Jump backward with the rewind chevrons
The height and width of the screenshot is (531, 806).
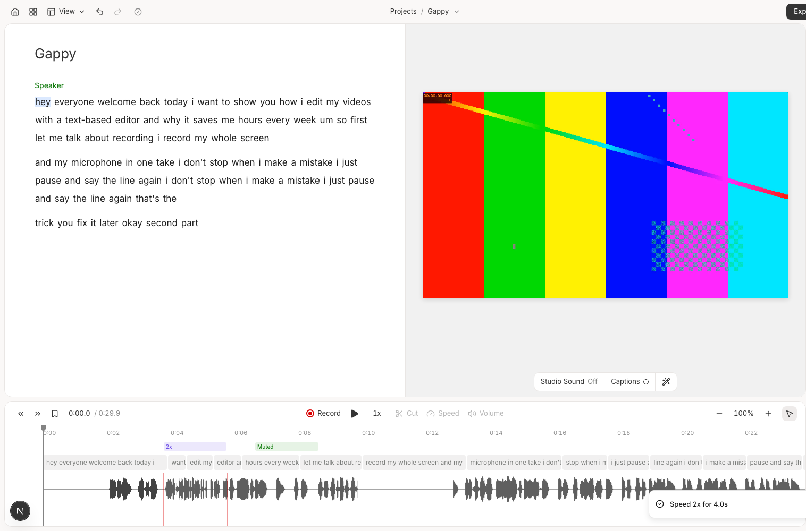pos(21,414)
